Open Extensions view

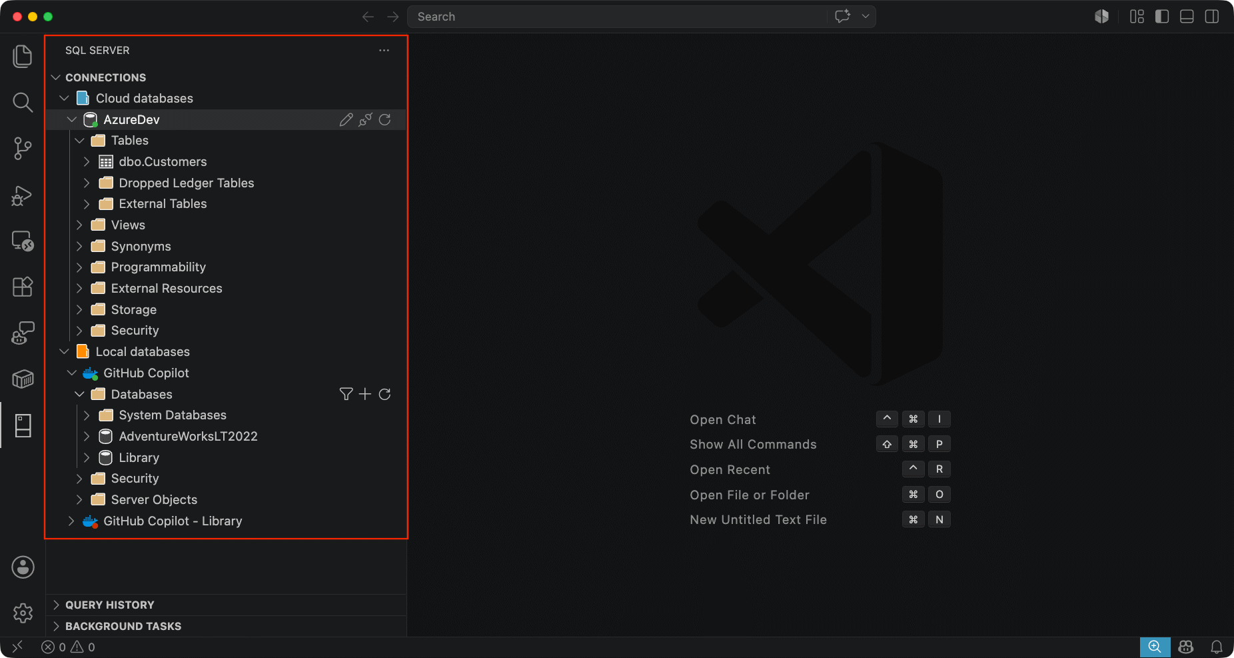coord(23,287)
